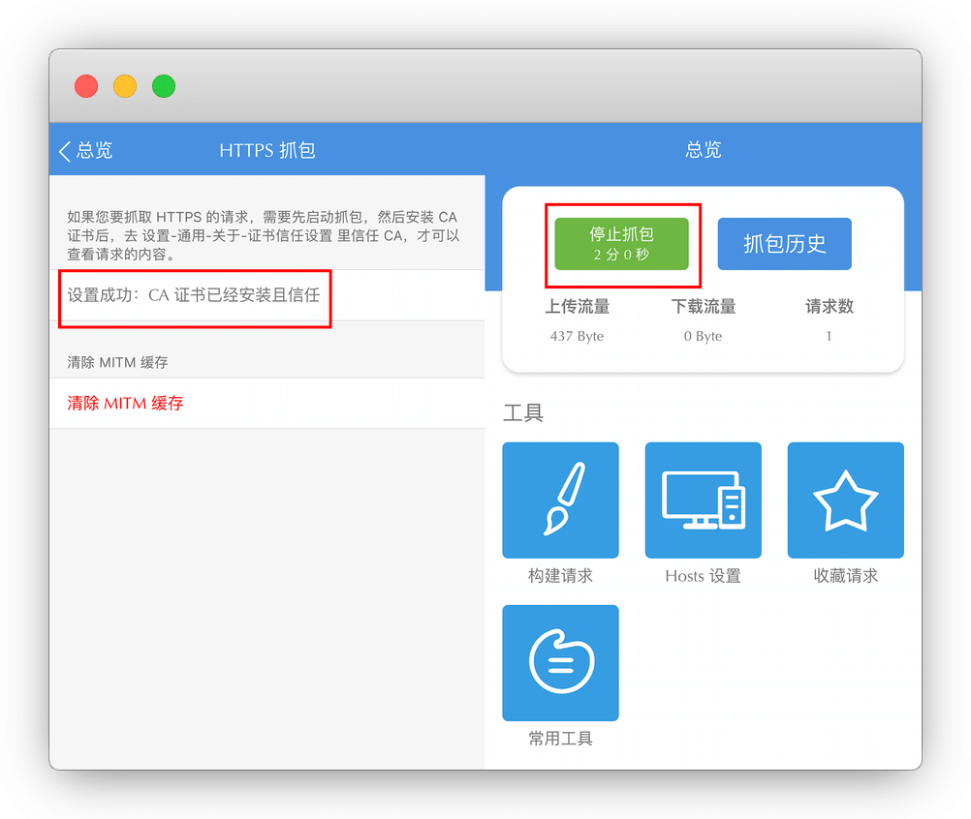This screenshot has width=971, height=819.
Task: Select the 设置成功 CA certificate status row
Action: (193, 295)
